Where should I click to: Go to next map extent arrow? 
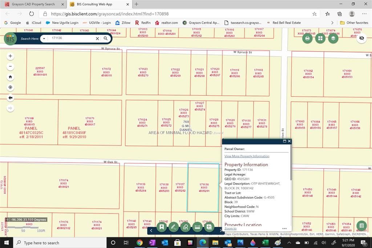(10, 108)
